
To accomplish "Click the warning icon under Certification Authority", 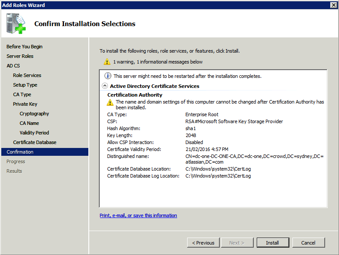I will coord(111,103).
